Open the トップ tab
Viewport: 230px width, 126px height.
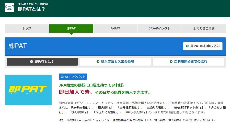pyautogui.click(x=27, y=28)
